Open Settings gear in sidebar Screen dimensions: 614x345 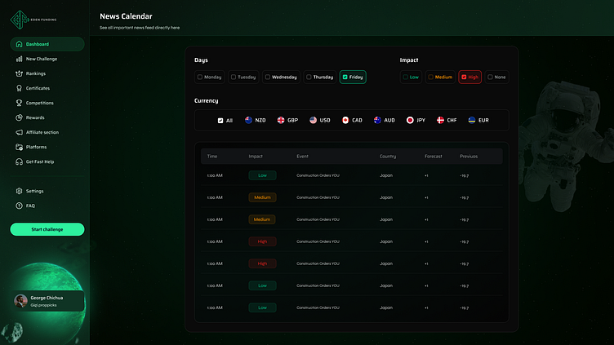point(19,191)
